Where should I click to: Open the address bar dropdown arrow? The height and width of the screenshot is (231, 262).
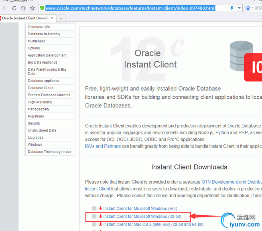(239, 8)
